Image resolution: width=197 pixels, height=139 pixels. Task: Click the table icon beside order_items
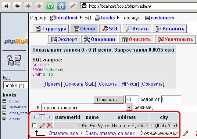[x=4, y=113]
